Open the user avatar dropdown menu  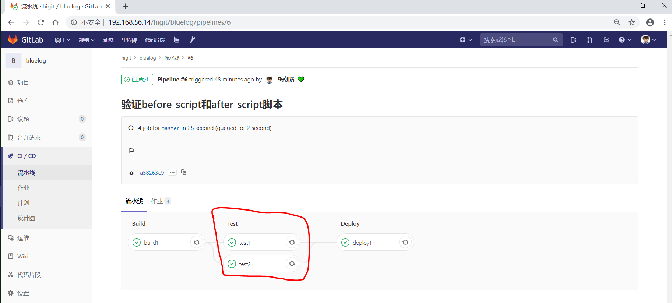click(x=648, y=40)
